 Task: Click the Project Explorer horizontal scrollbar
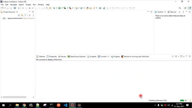point(15,97)
